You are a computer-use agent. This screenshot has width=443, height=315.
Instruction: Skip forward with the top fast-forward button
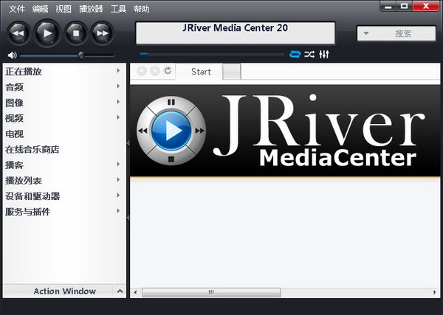pyautogui.click(x=102, y=33)
